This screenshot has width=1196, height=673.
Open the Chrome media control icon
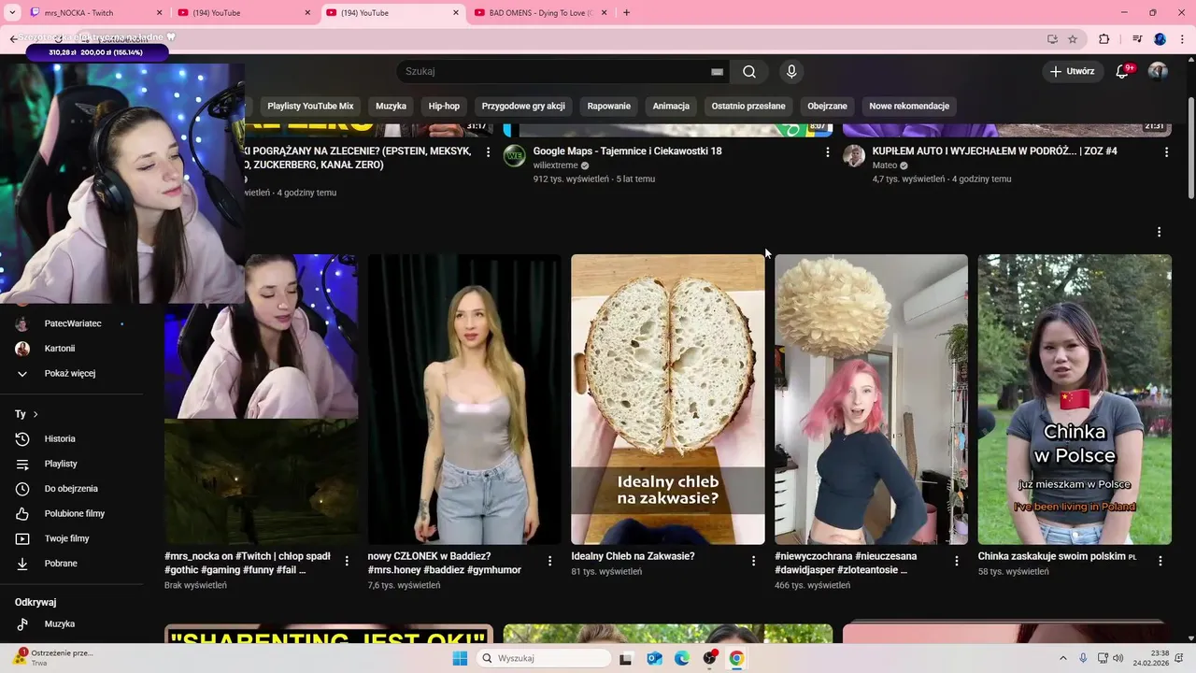pos(1137,39)
